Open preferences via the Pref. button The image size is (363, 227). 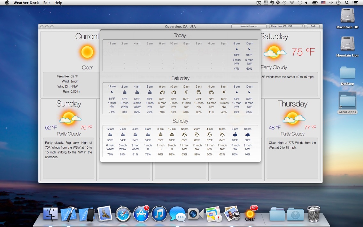(x=313, y=26)
